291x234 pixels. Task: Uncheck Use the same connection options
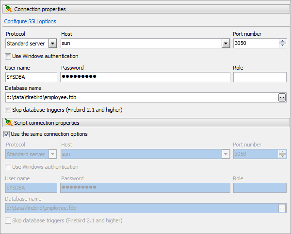click(x=6, y=134)
